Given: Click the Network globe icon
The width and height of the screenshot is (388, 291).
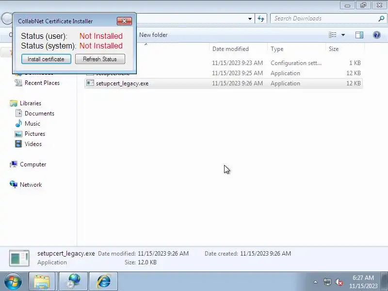Looking at the screenshot, I should pyautogui.click(x=14, y=184).
